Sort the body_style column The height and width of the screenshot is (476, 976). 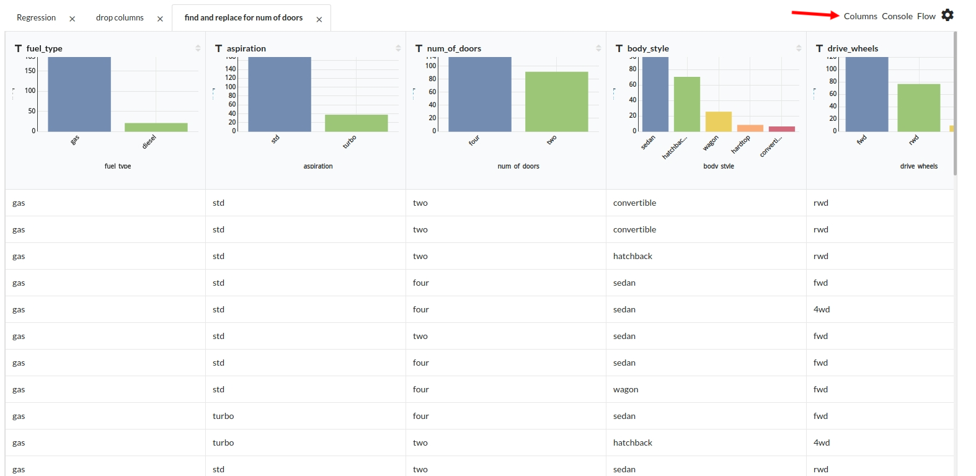pos(799,48)
